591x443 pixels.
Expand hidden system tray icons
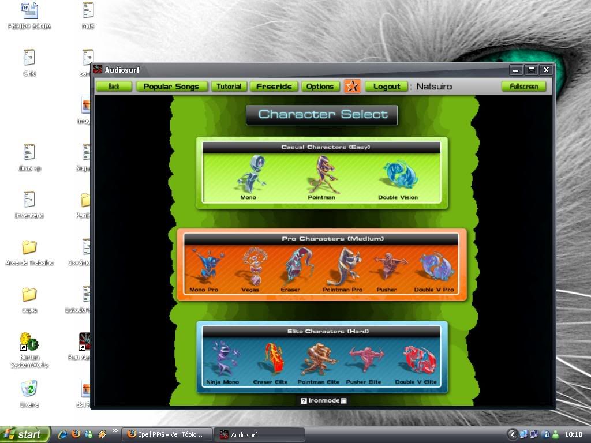tap(513, 434)
